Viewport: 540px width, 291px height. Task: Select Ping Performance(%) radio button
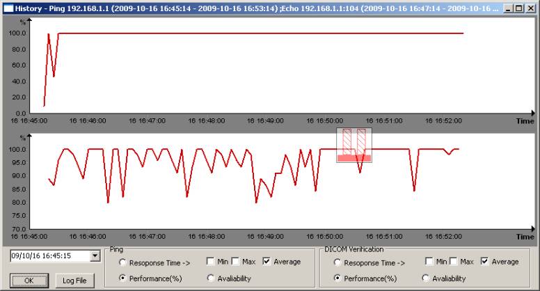[x=122, y=278]
